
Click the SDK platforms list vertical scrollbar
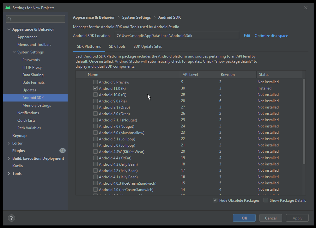tap(304, 121)
